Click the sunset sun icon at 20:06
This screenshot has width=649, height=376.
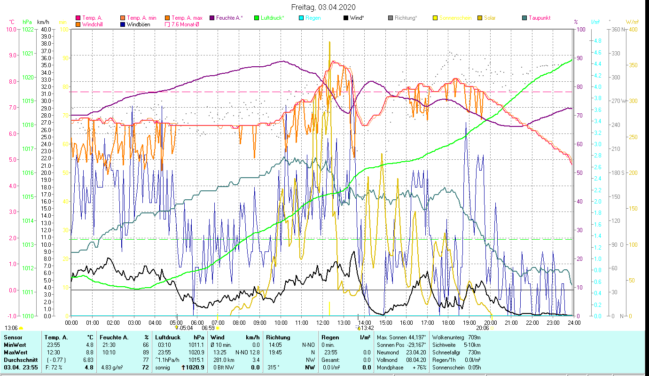(492, 328)
